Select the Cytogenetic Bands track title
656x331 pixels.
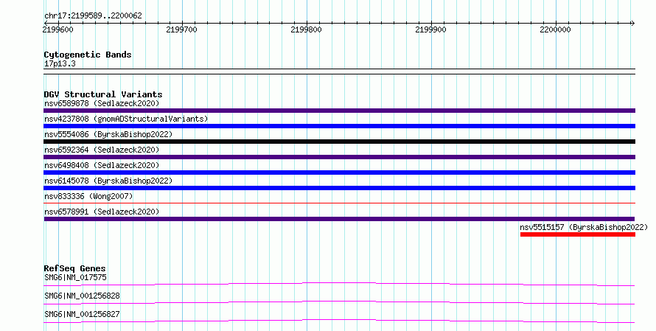click(x=88, y=55)
